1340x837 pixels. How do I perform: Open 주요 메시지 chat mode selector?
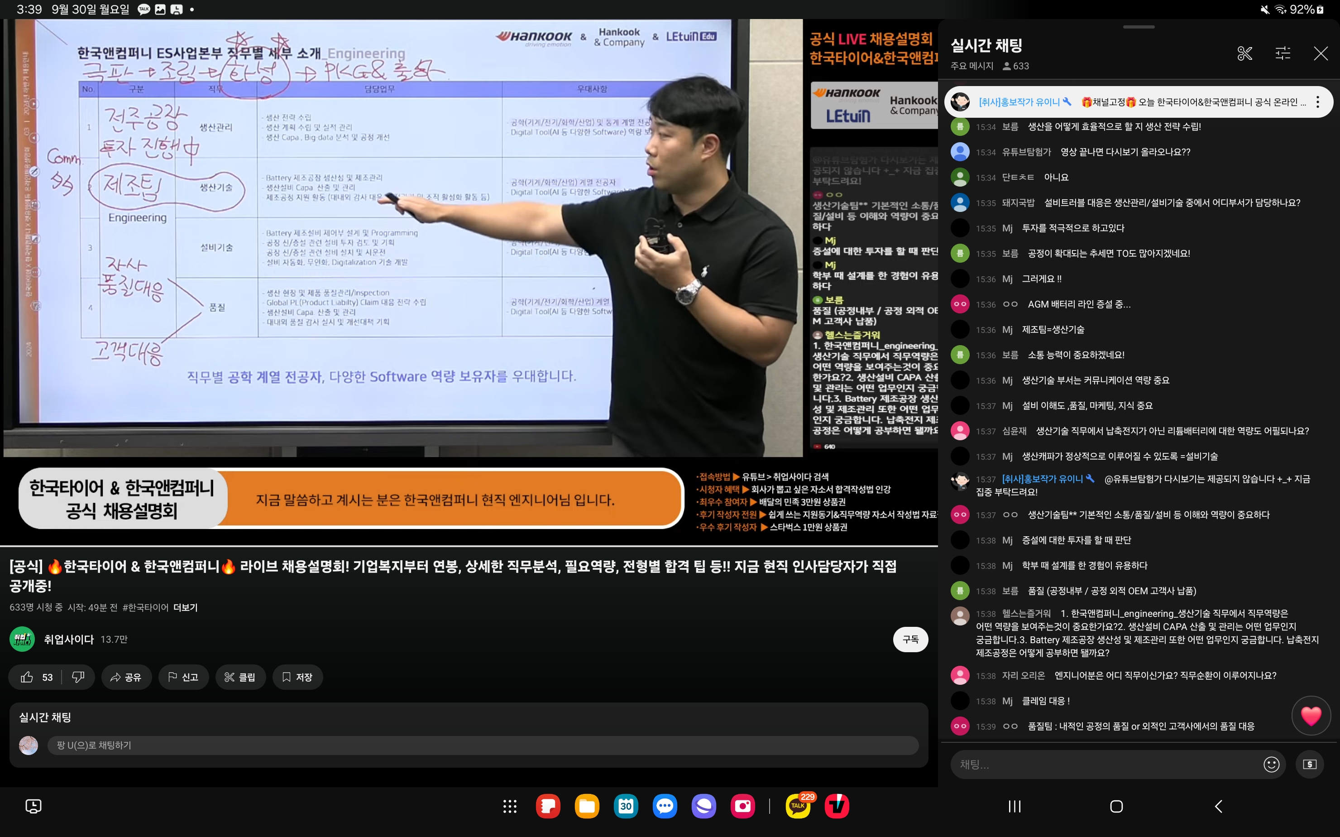971,66
